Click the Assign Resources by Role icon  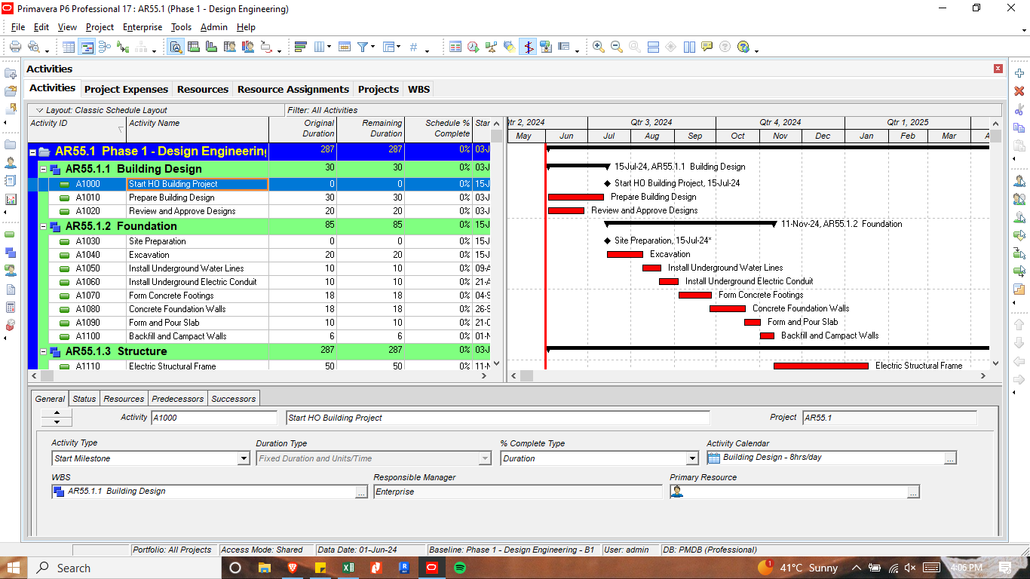1019,199
